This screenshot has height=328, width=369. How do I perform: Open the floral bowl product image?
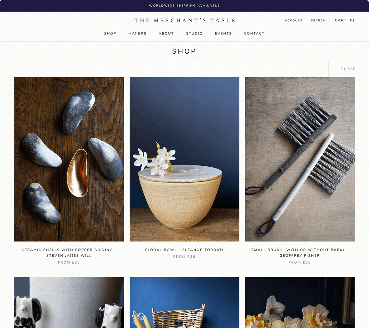coord(184,159)
